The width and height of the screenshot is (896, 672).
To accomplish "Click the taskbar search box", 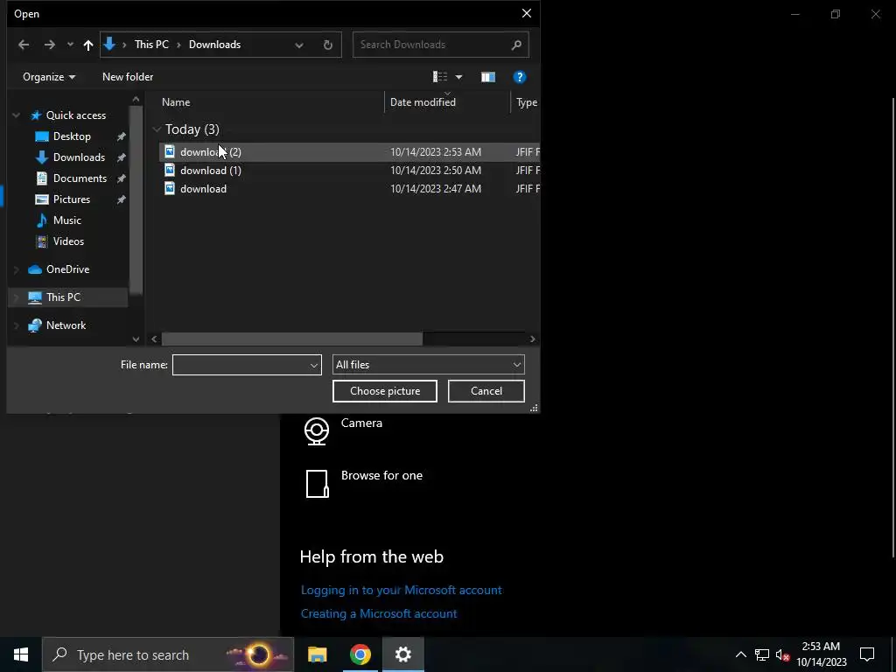I will (x=168, y=654).
